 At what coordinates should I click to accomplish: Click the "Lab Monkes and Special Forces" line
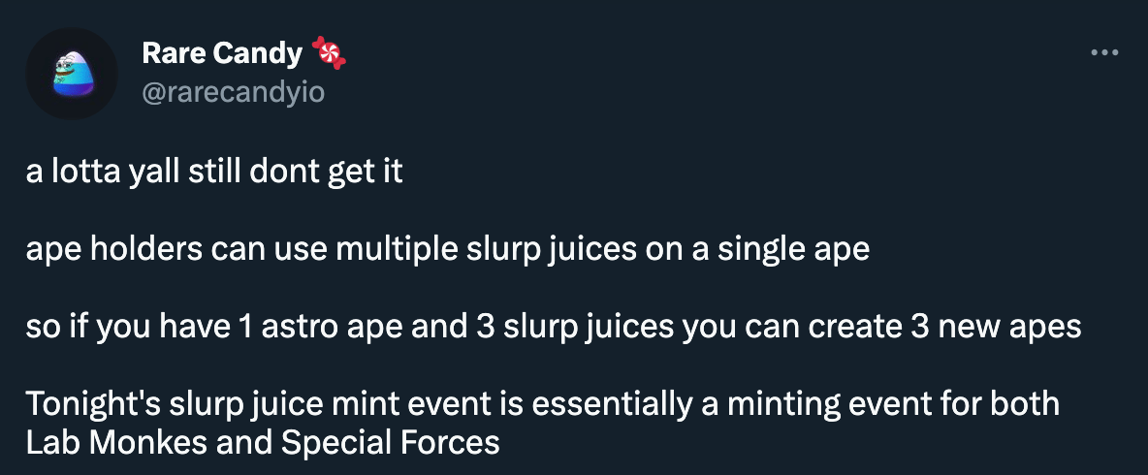[x=263, y=444]
